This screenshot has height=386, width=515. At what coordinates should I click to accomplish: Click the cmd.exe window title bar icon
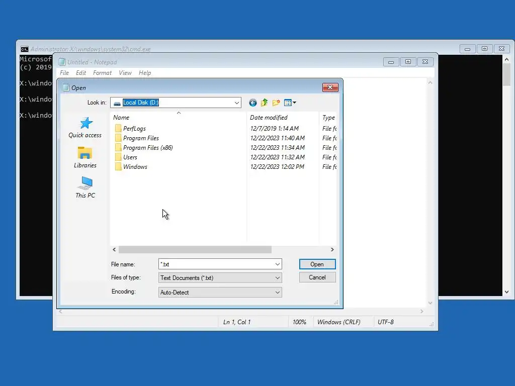coord(24,49)
